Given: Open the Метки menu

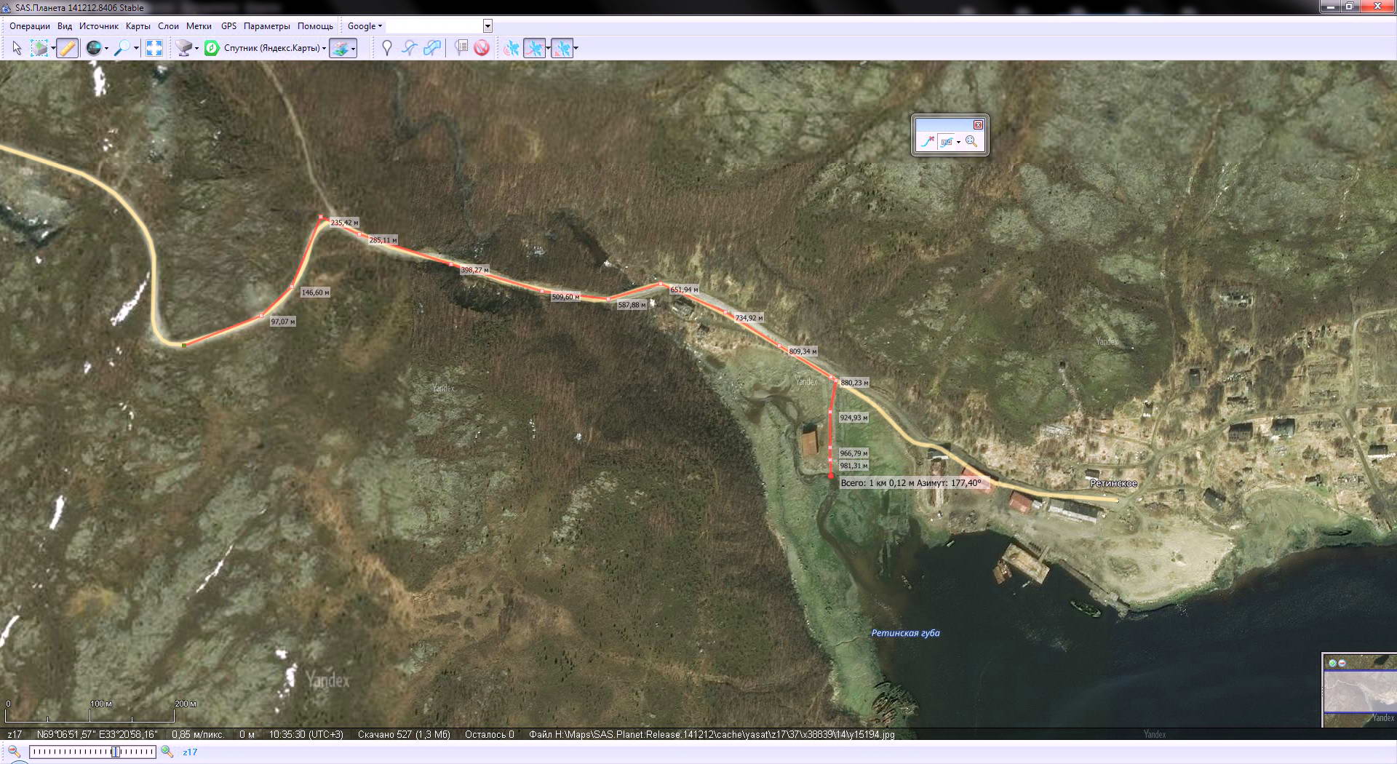Looking at the screenshot, I should [x=199, y=26].
